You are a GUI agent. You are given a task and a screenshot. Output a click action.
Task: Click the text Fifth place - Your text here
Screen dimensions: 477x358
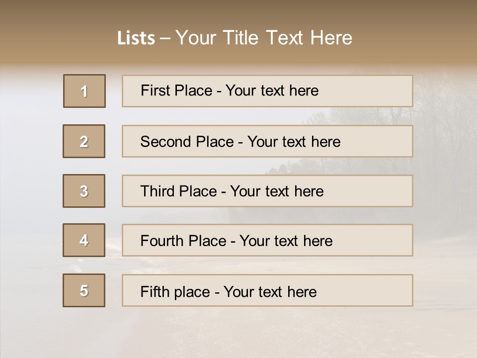point(229,292)
